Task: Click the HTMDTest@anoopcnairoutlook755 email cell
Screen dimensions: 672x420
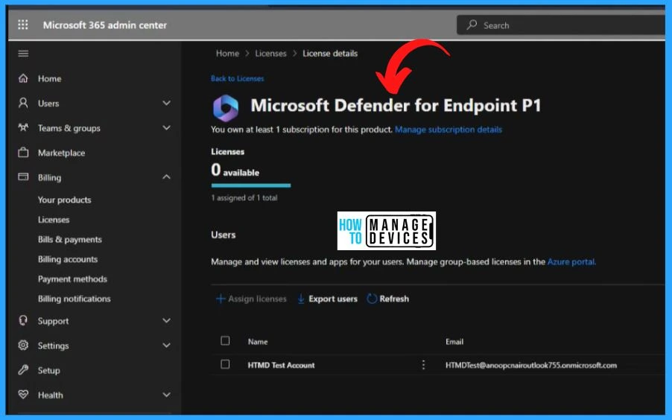Action: pos(531,365)
